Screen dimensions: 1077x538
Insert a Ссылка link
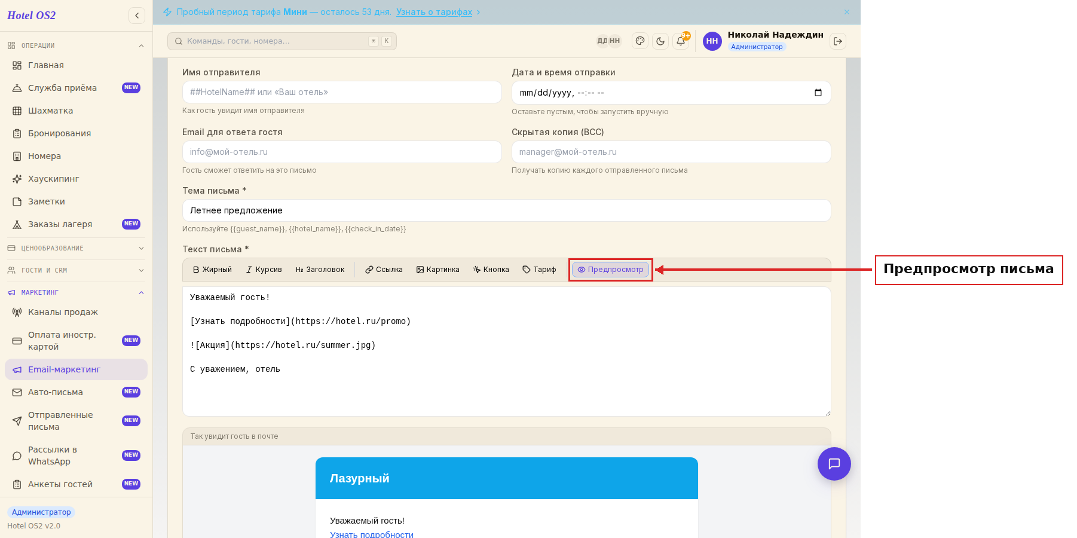pyautogui.click(x=384, y=270)
